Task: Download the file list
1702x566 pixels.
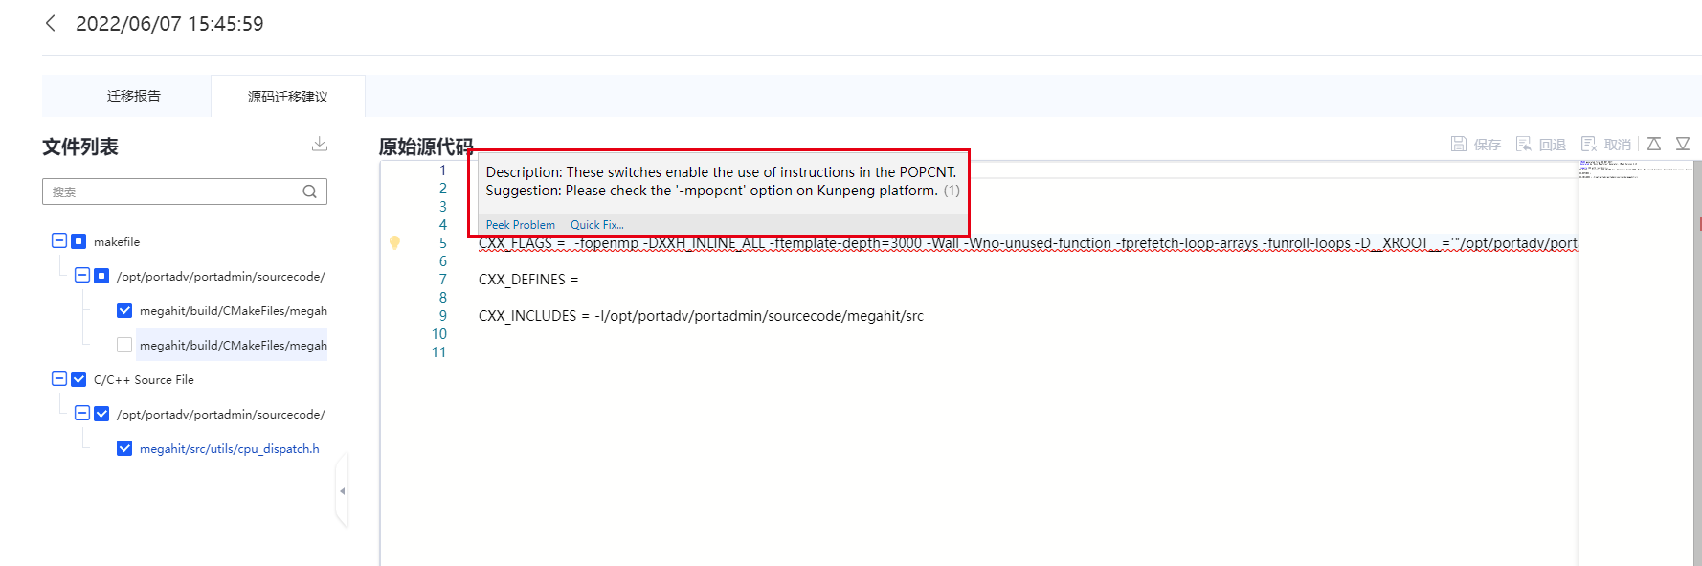Action: coord(320,144)
